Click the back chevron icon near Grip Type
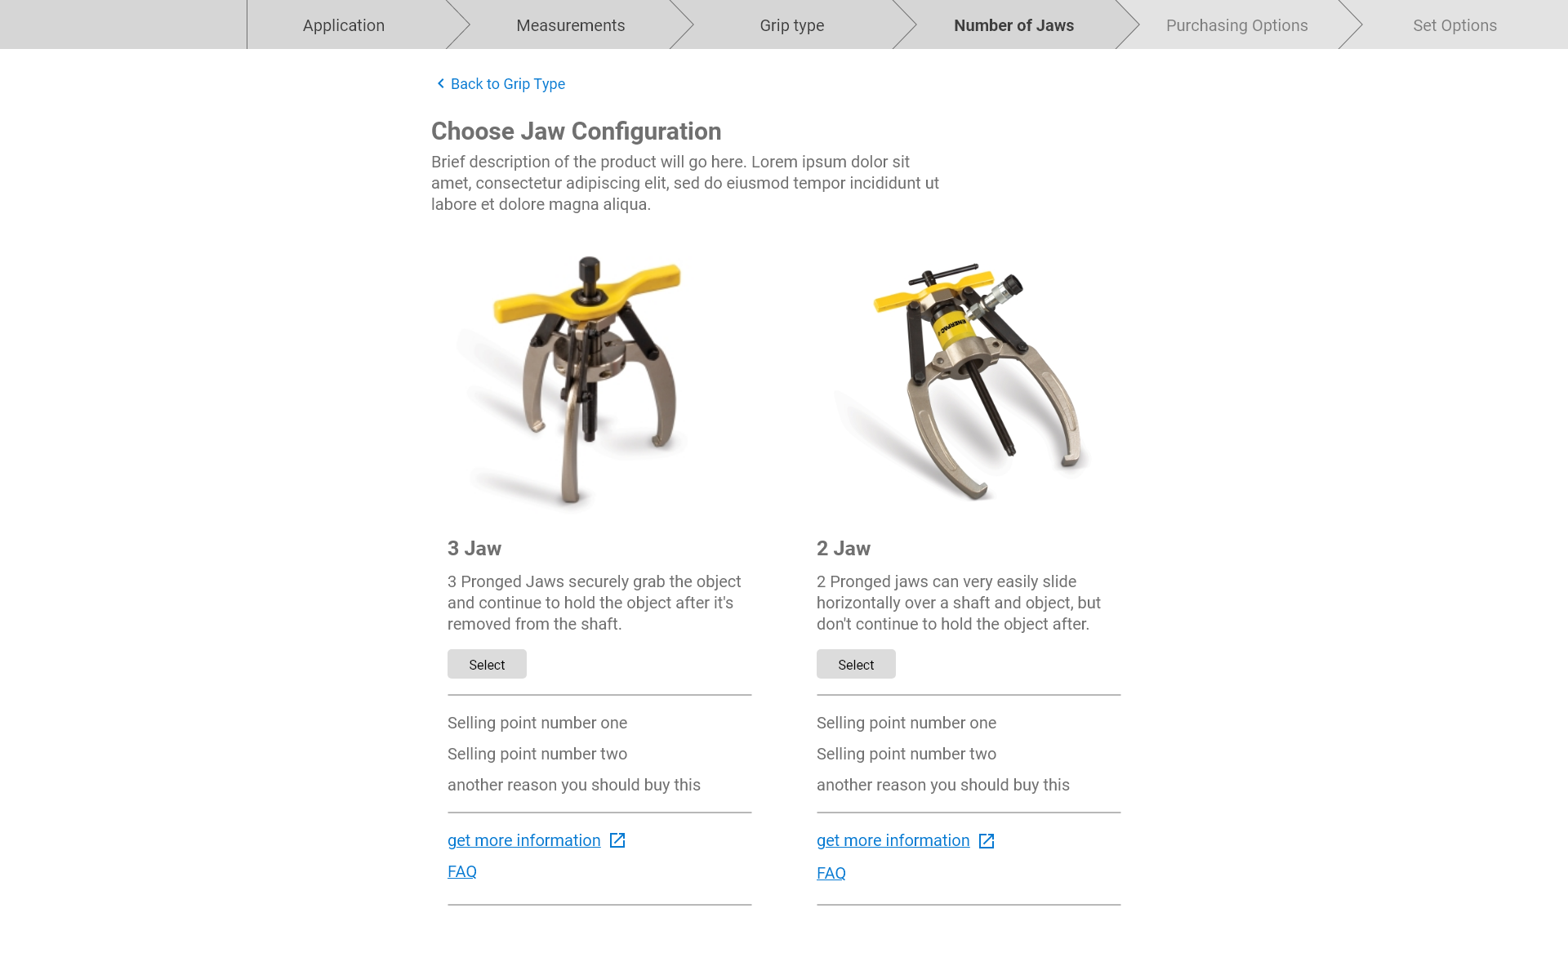This screenshot has width=1568, height=953. click(441, 83)
